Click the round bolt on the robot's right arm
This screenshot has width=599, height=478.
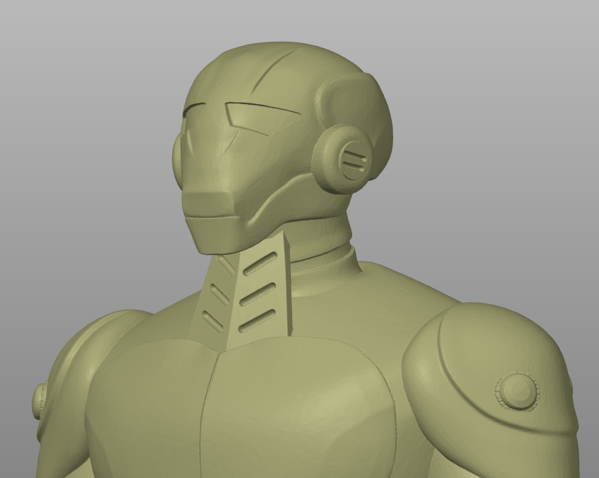pyautogui.click(x=39, y=401)
